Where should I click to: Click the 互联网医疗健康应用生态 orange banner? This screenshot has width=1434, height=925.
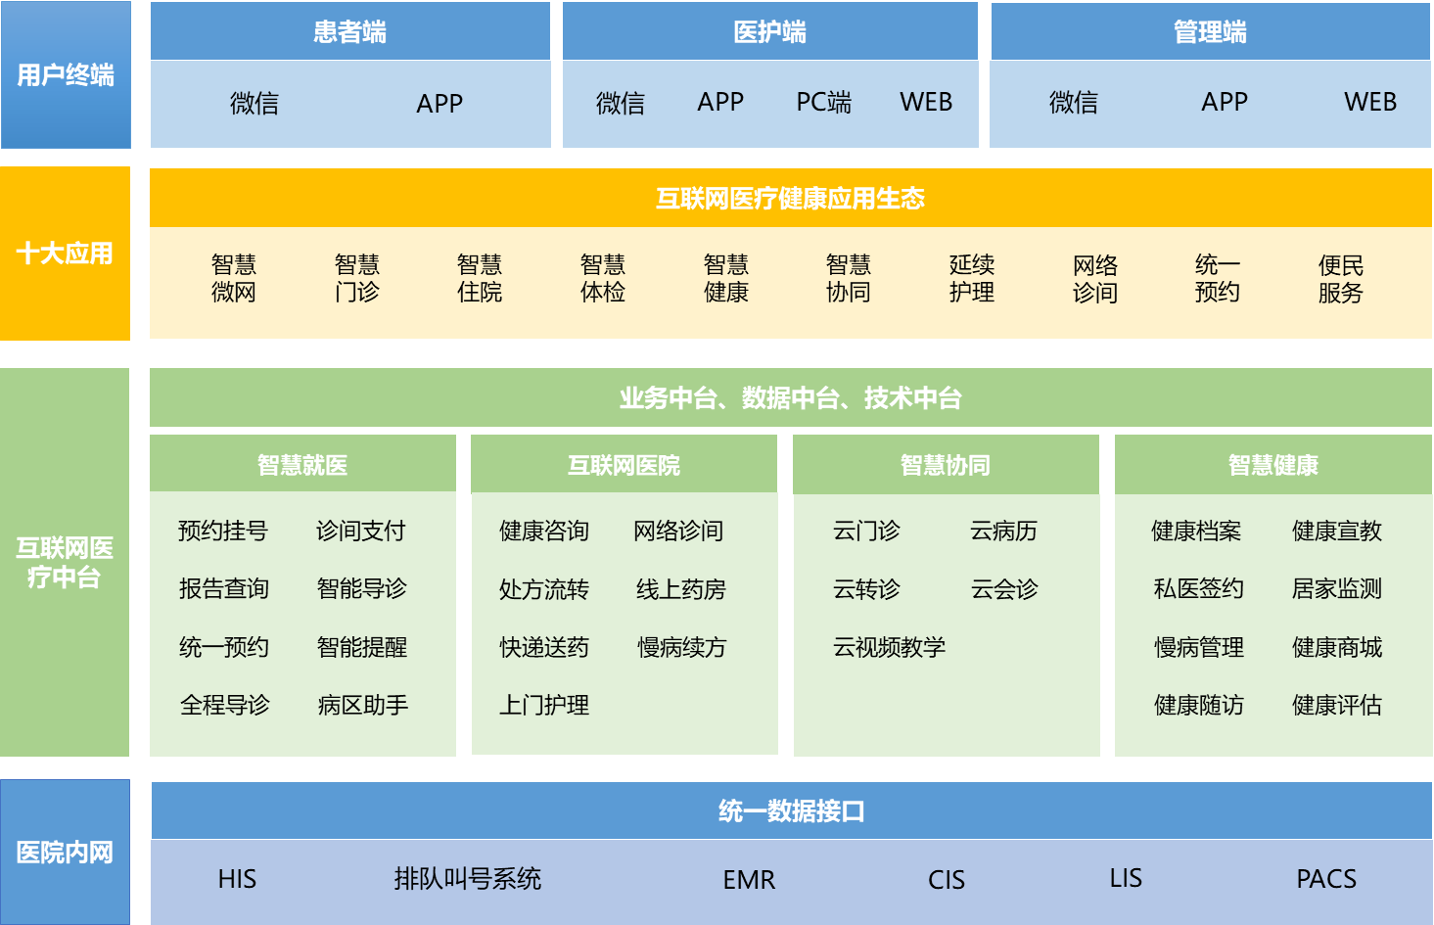coord(790,199)
